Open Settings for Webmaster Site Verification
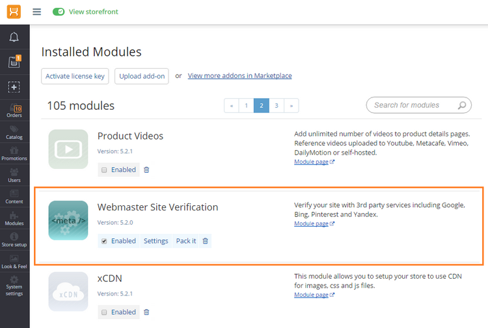The height and width of the screenshot is (328, 488). pyautogui.click(x=156, y=241)
